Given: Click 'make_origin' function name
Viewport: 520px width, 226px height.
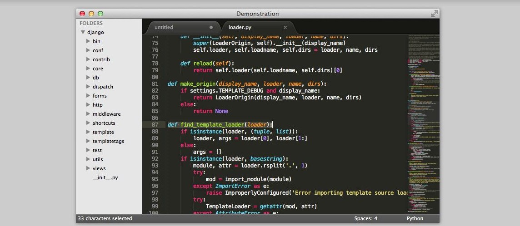Looking at the screenshot, I should (198, 84).
